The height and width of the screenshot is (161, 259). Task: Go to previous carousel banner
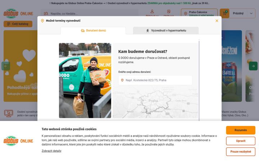click(6, 66)
